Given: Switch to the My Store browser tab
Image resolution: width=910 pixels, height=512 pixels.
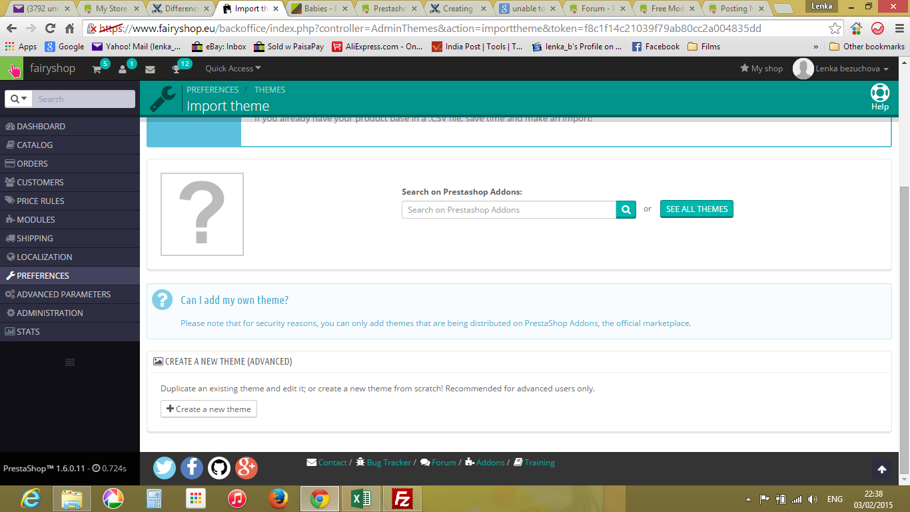Looking at the screenshot, I should point(110,9).
